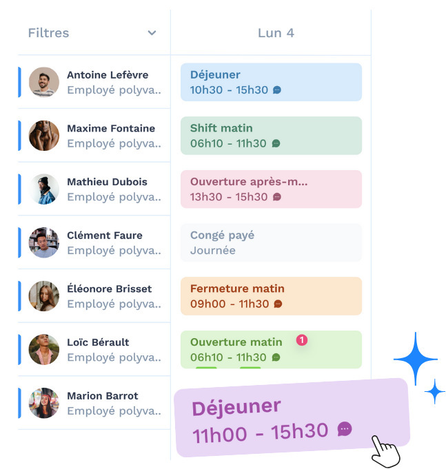Open the Filtres filter menu label
The width and height of the screenshot is (446, 469).
click(48, 33)
